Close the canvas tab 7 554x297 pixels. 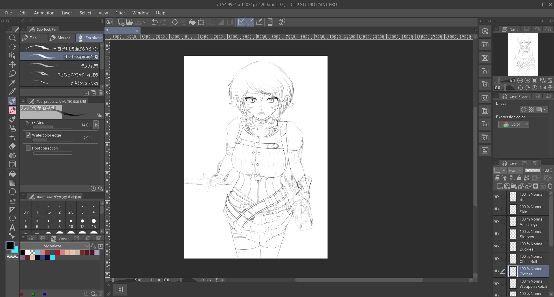[x=137, y=31]
